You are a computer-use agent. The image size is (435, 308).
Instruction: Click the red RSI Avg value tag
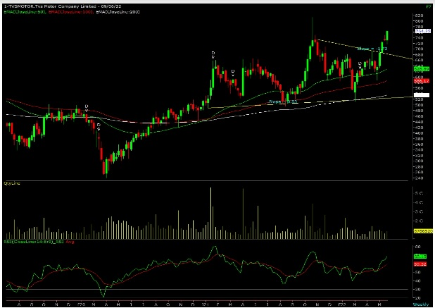point(422,264)
